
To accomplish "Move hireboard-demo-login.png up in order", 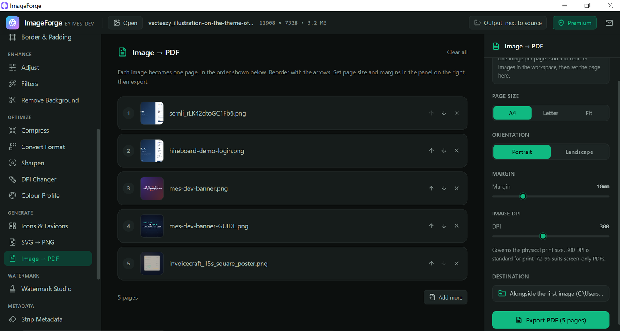I will tap(431, 151).
